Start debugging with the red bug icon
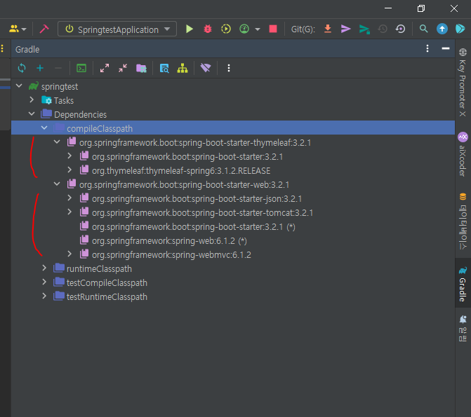The height and width of the screenshot is (417, 471). (208, 29)
